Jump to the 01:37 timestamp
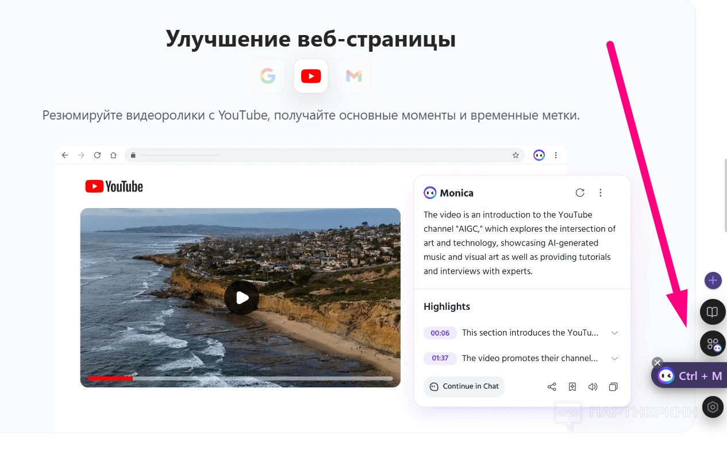Screen dimensions: 727x461 [x=440, y=358]
